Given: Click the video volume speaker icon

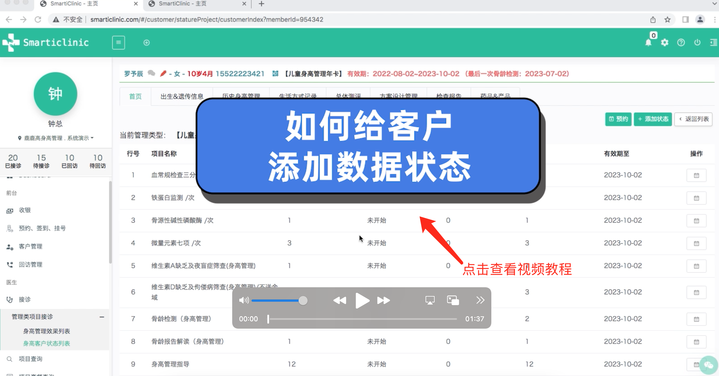Looking at the screenshot, I should coord(244,300).
